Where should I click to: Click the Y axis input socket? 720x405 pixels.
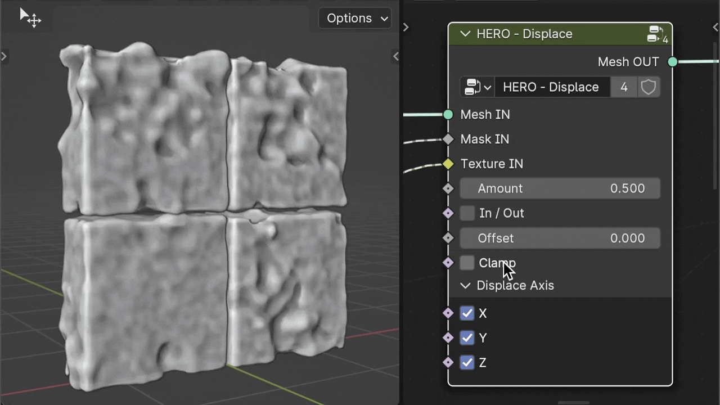tap(448, 338)
